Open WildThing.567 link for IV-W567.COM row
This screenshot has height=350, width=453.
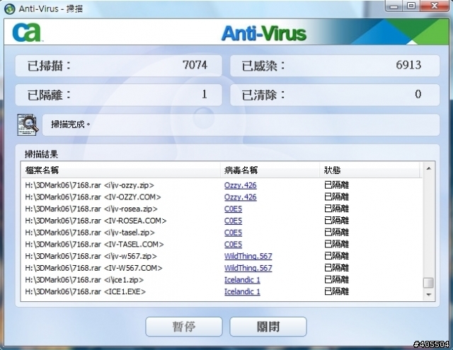[248, 268]
